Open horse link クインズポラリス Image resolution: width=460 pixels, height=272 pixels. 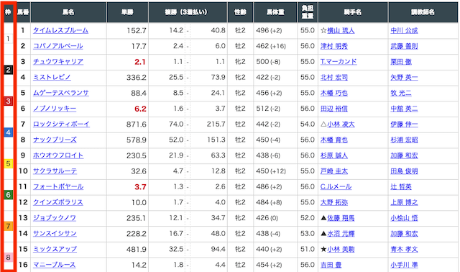pos(58,202)
